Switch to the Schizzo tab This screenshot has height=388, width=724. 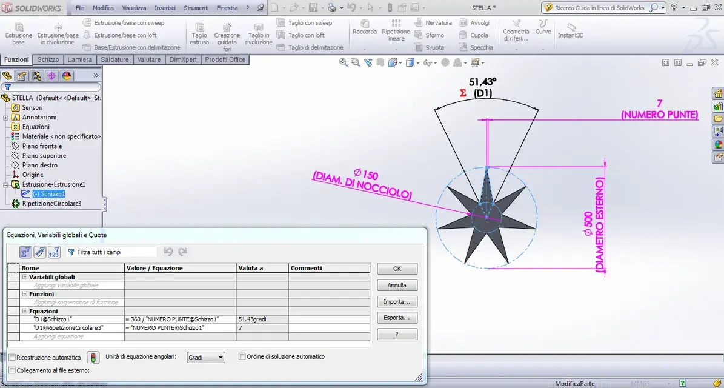click(48, 59)
